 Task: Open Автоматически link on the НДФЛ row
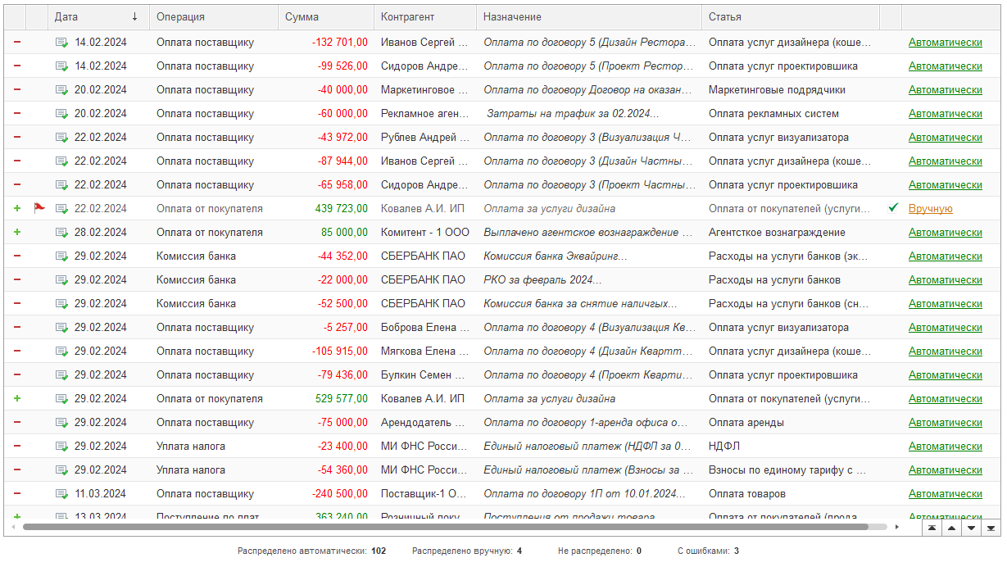(x=946, y=447)
